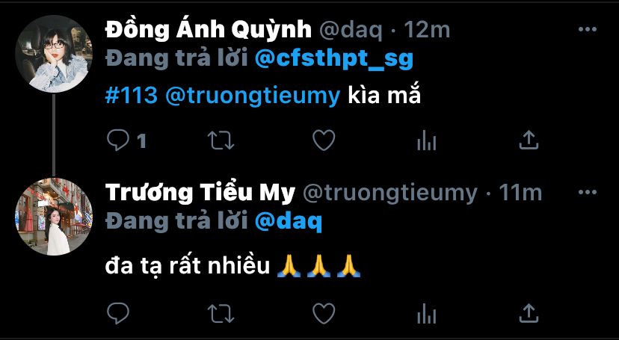
Task: Share Đồng Ánh Quỳnh's tweet
Action: (x=529, y=140)
